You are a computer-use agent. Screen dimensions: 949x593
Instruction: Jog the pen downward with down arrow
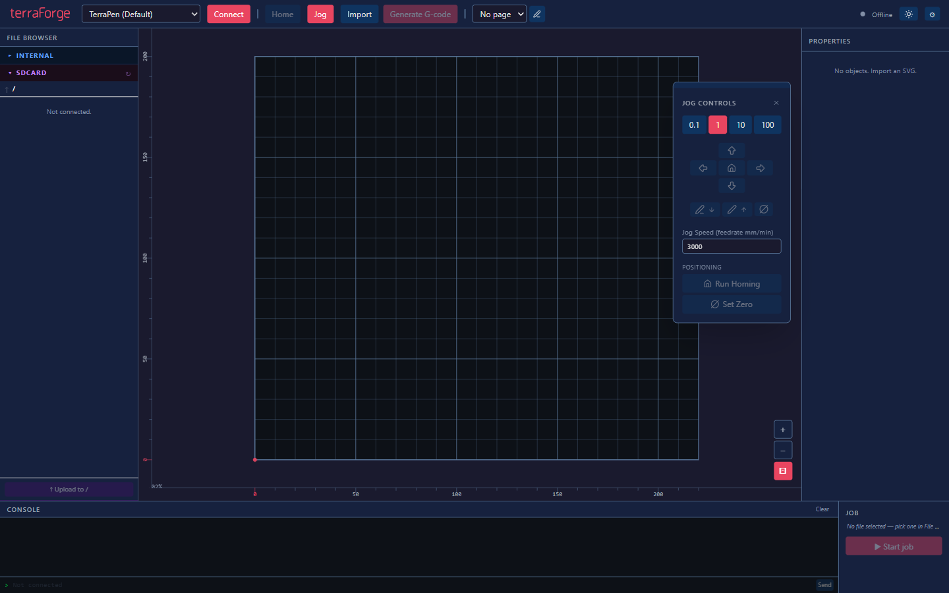(732, 186)
